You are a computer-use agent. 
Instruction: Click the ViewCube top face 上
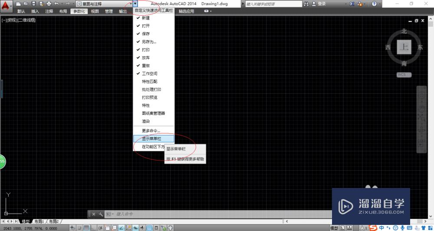point(404,47)
